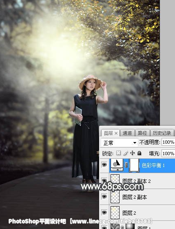Toggle lock transparent pixels icon
This screenshot has height=229, width=175.
tap(118, 153)
